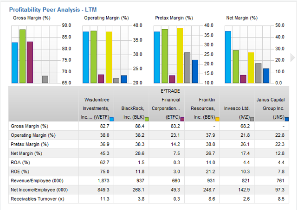Click WETF net margin value 45.3

click(x=104, y=153)
